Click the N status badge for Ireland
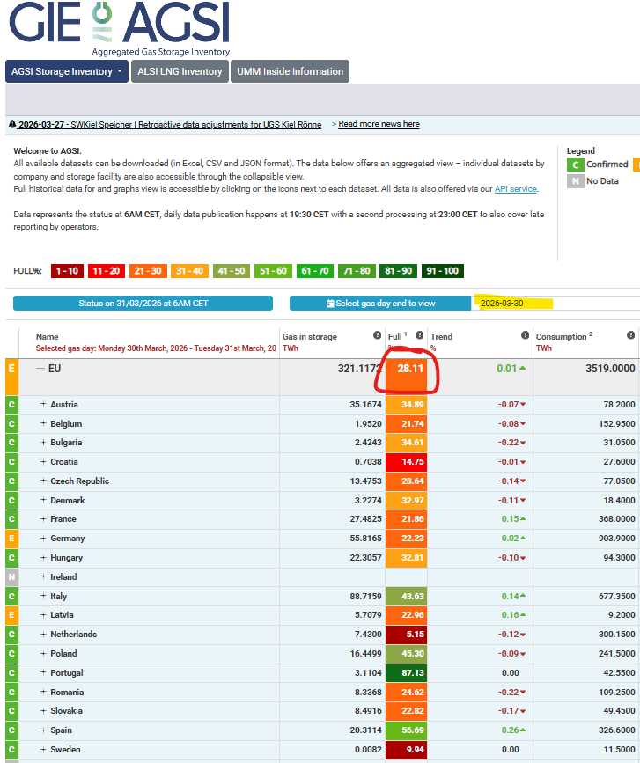This screenshot has width=640, height=763. (11, 576)
